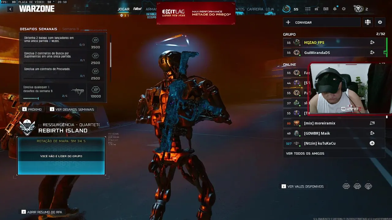
Task: Click Ver Desafios Semanais button
Action: [x=72, y=109]
